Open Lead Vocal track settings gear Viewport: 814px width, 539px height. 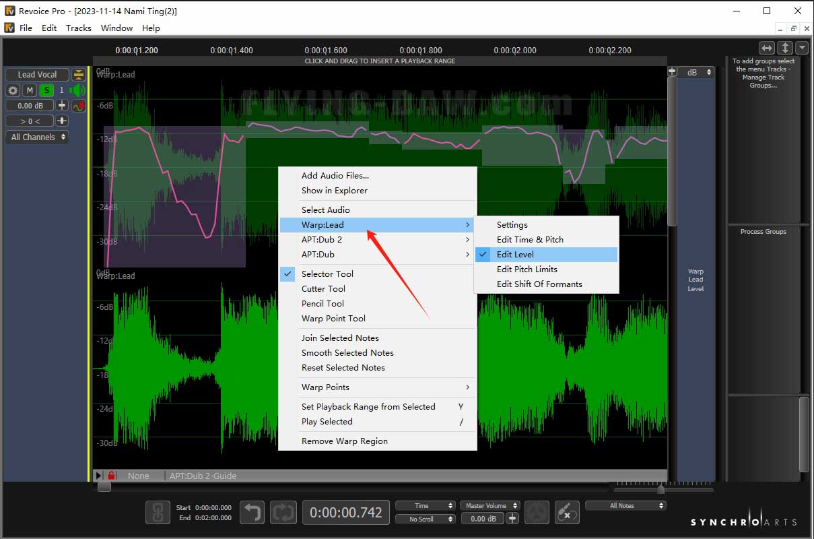13,90
